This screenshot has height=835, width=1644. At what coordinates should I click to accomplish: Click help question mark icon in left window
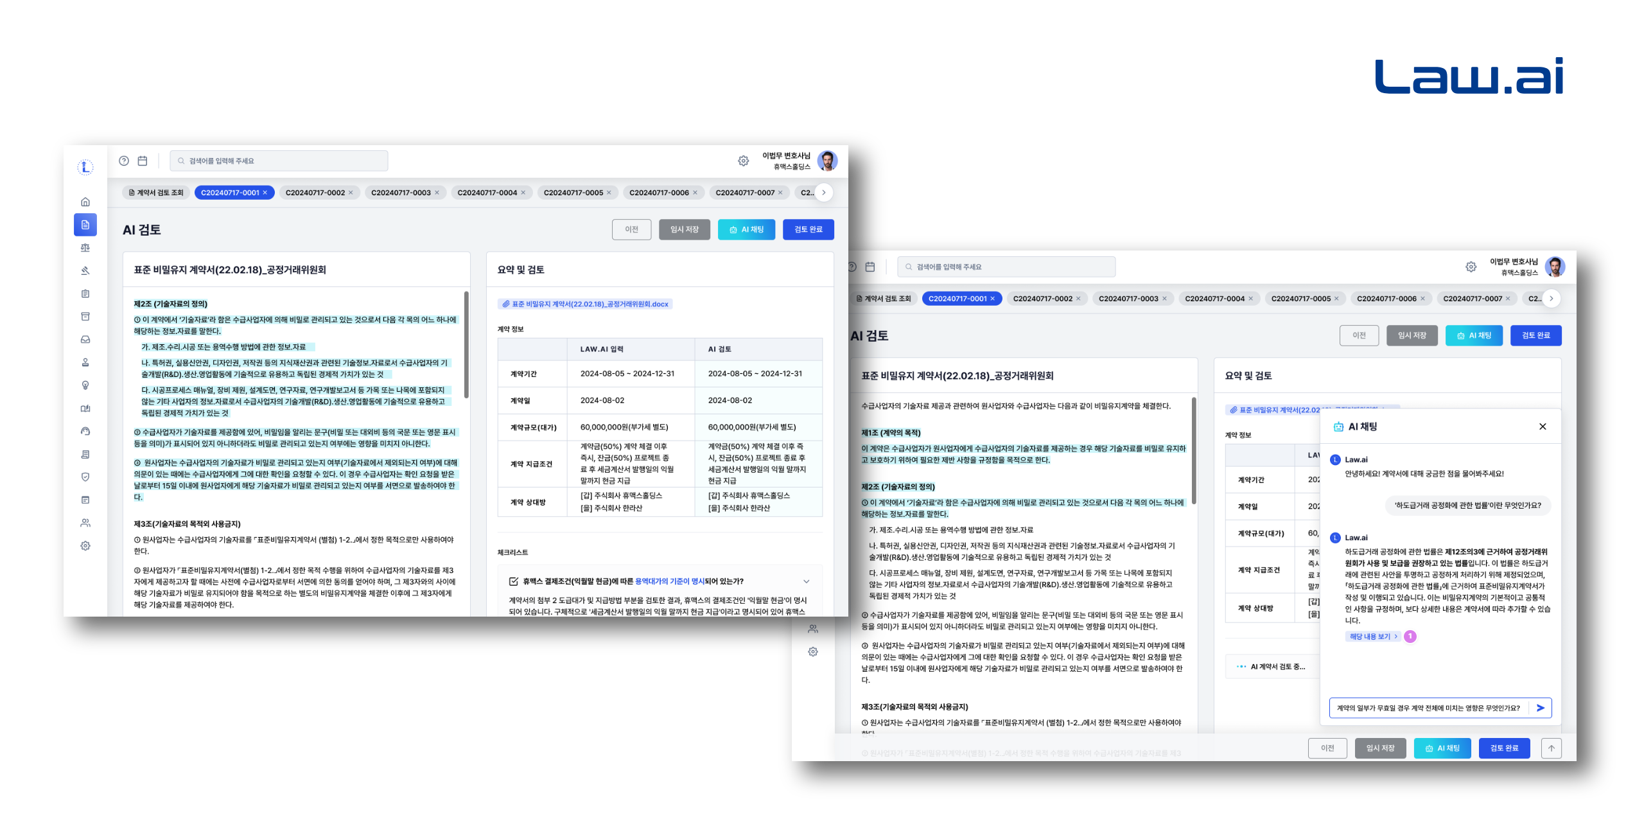click(124, 161)
